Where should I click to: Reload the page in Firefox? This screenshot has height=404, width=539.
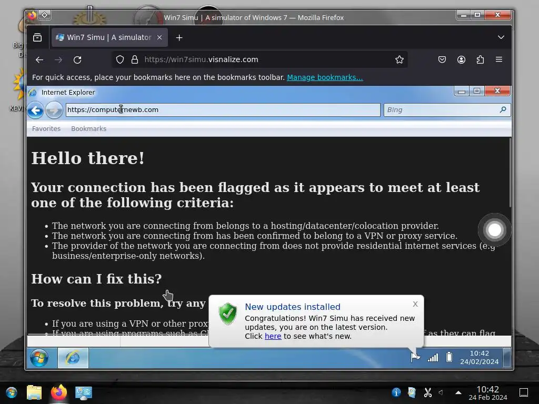(77, 60)
